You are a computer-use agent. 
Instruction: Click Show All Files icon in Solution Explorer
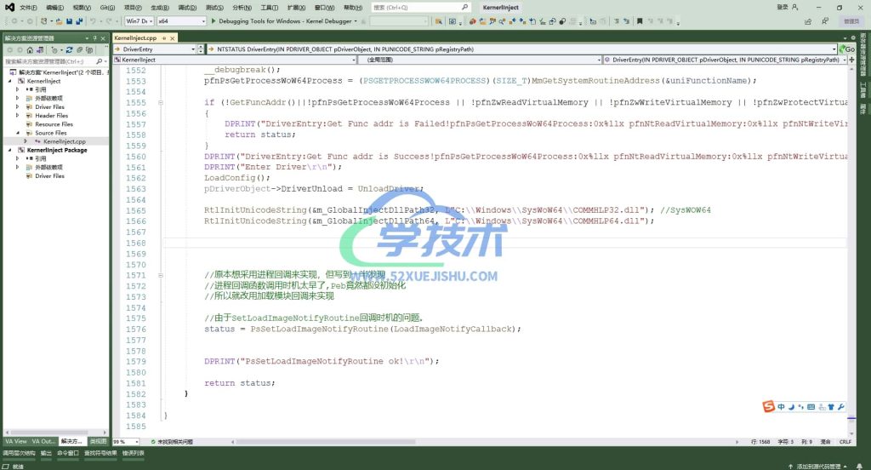(88, 49)
